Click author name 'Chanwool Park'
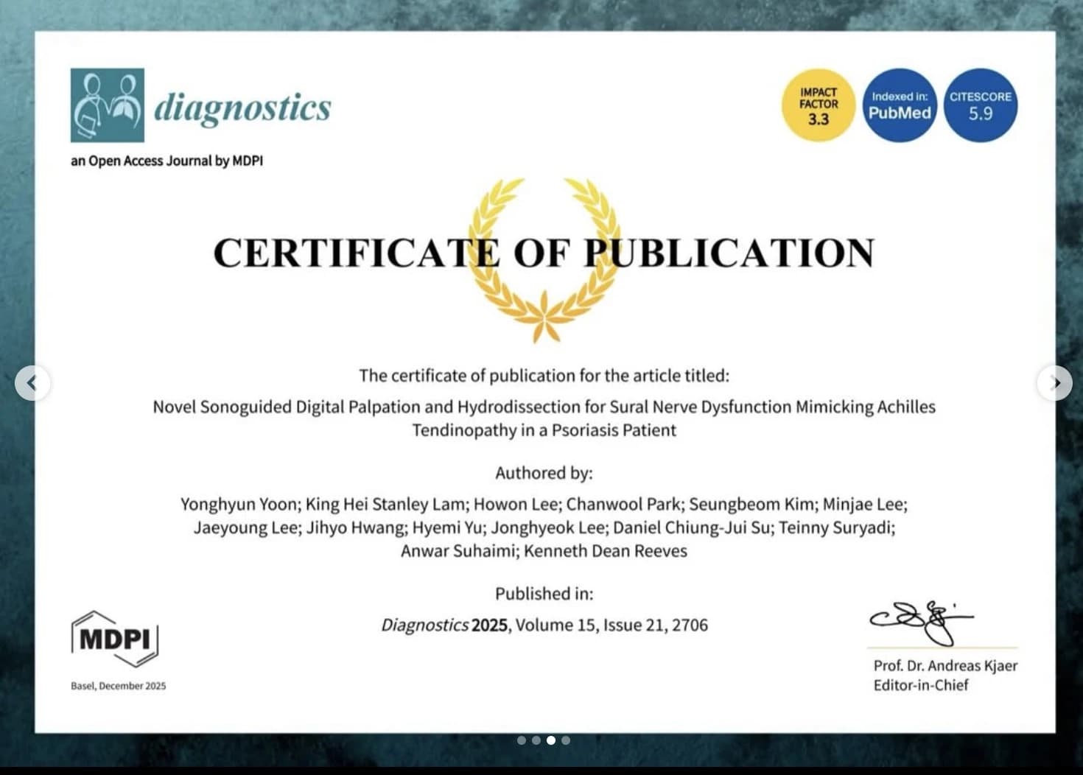 point(623,505)
